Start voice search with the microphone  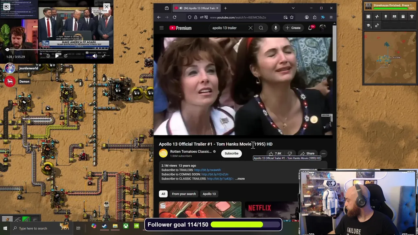(276, 28)
